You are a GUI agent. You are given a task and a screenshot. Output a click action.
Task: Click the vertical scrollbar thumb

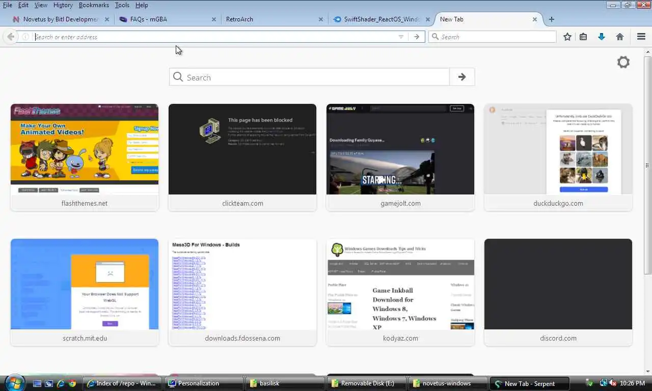(648, 165)
